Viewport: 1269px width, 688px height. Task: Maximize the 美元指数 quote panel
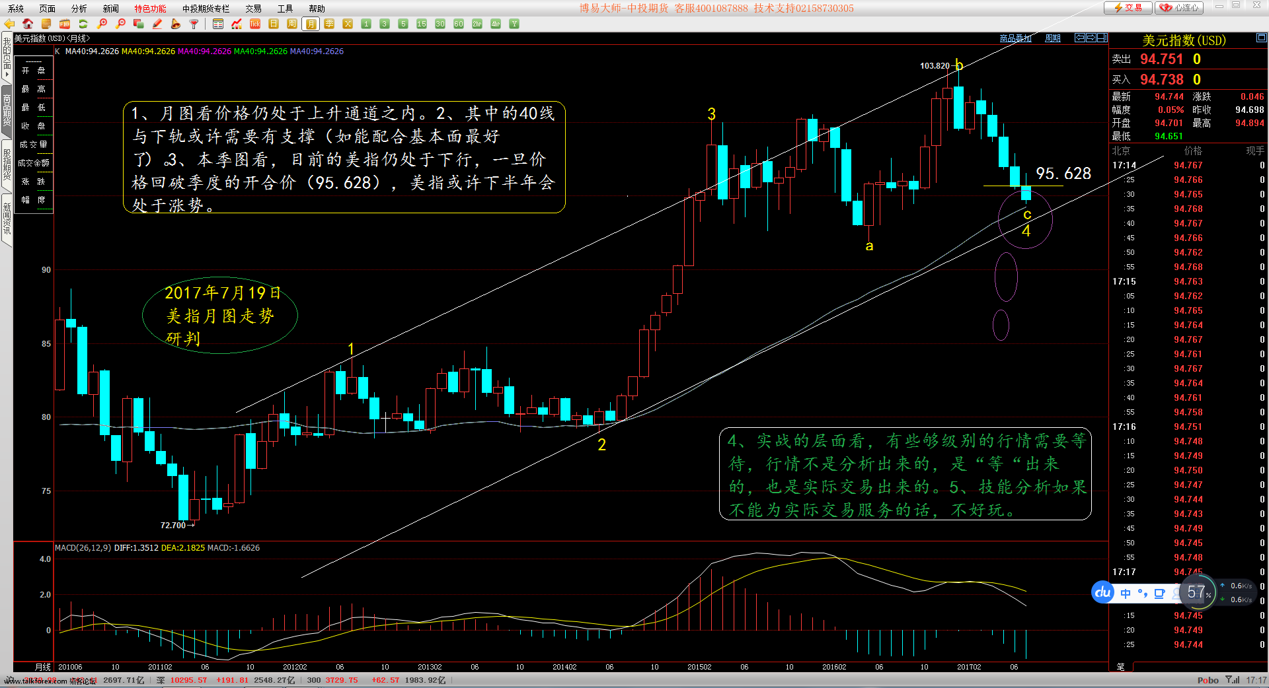click(x=1261, y=38)
